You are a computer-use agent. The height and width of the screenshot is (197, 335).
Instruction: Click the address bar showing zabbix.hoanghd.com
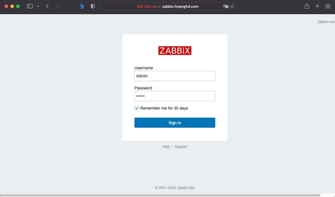click(167, 6)
